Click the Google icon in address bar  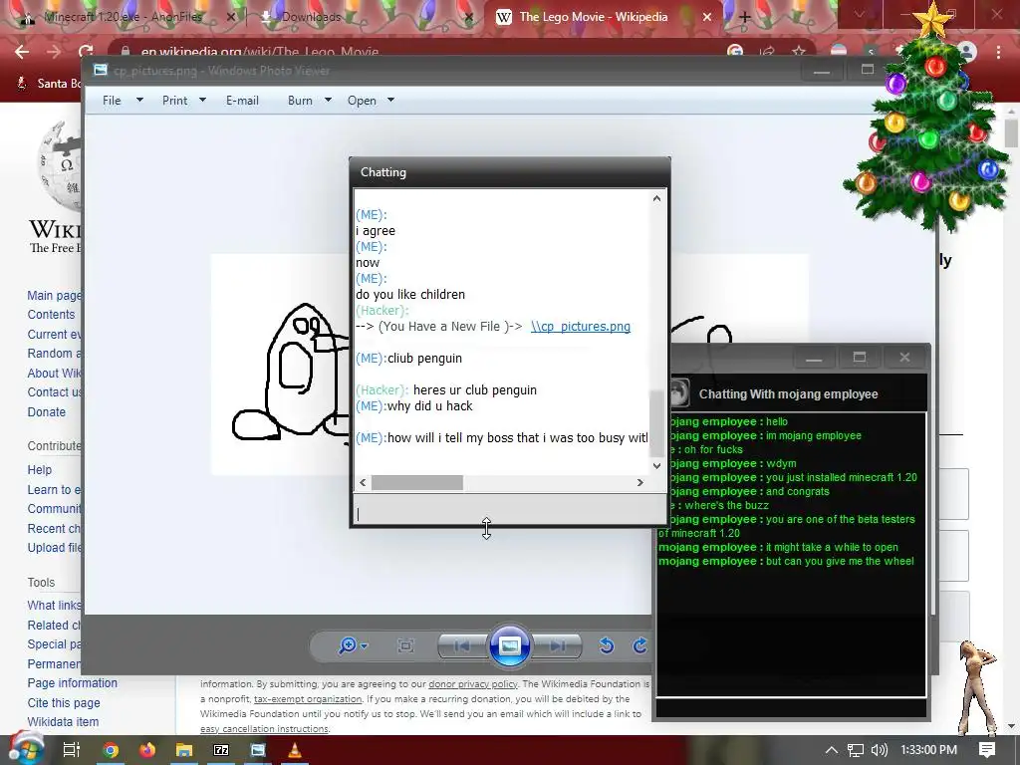coord(735,52)
